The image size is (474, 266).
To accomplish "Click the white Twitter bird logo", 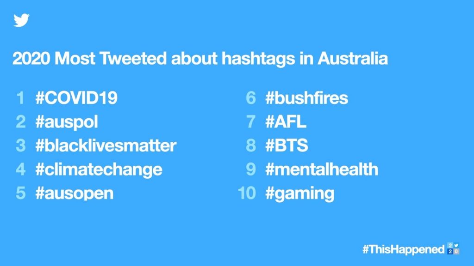I will click(x=21, y=21).
